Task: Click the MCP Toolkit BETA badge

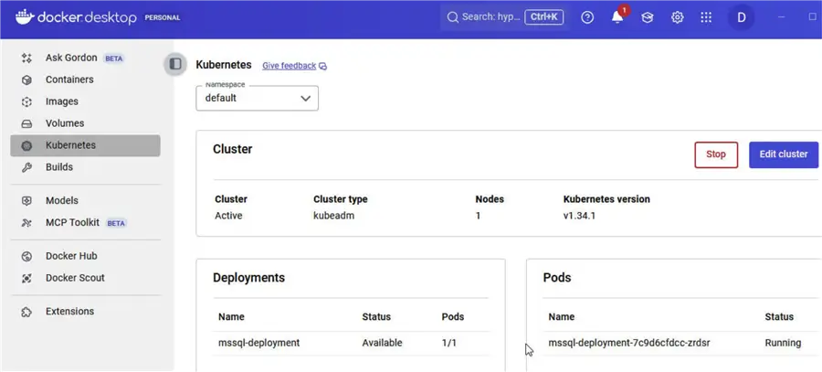Action: 116,223
